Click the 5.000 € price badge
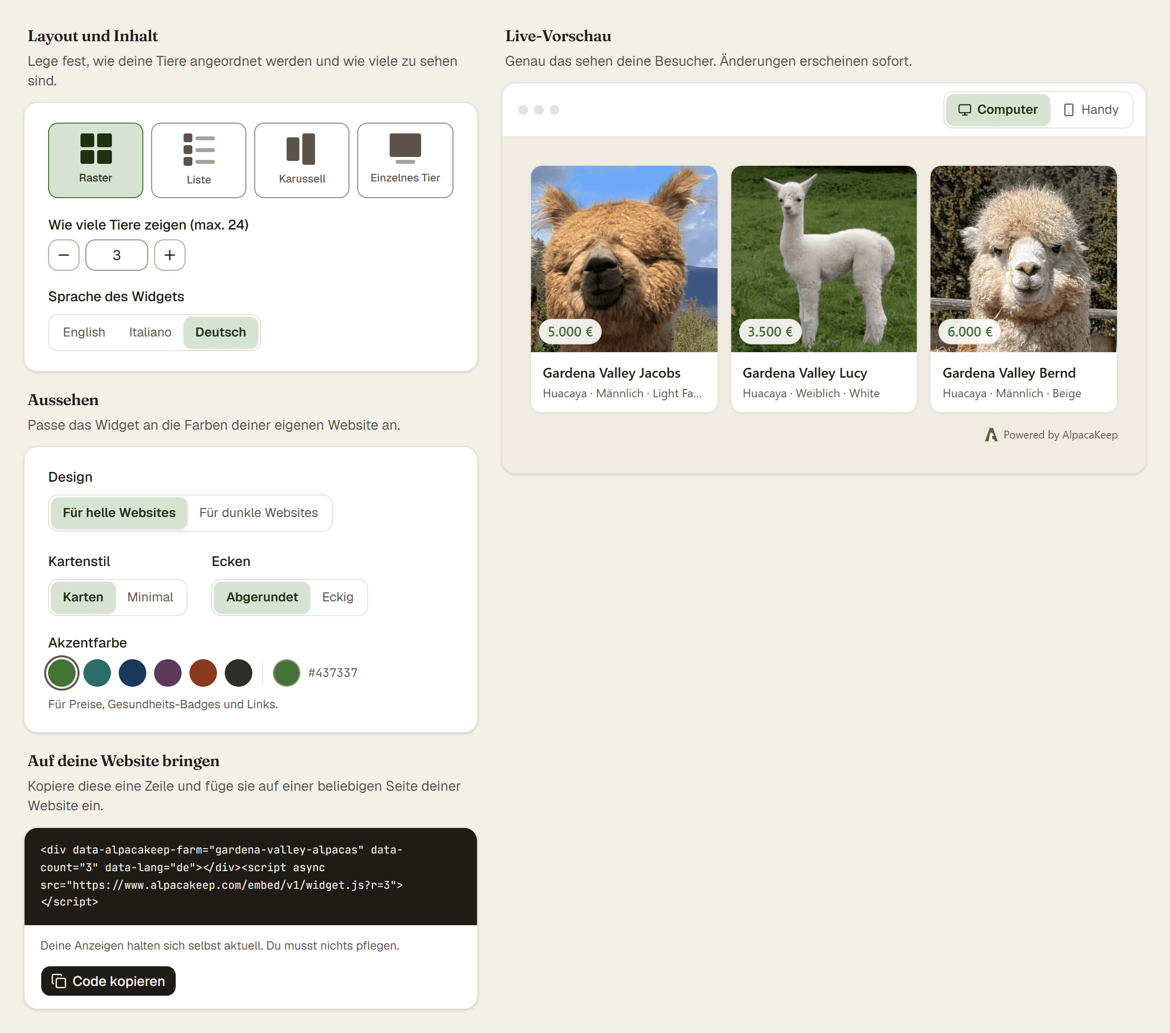Screen dimensions: 1170x1033 (x=570, y=332)
